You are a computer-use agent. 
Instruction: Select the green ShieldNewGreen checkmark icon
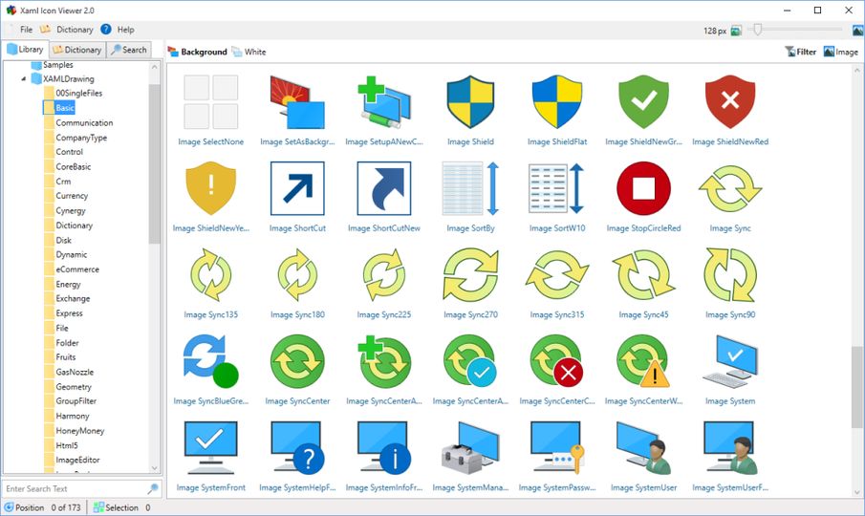coord(644,102)
